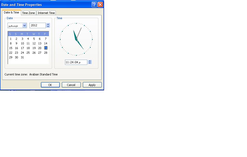Expand the month dropdown list
This screenshot has width=247, height=157.
click(x=24, y=25)
